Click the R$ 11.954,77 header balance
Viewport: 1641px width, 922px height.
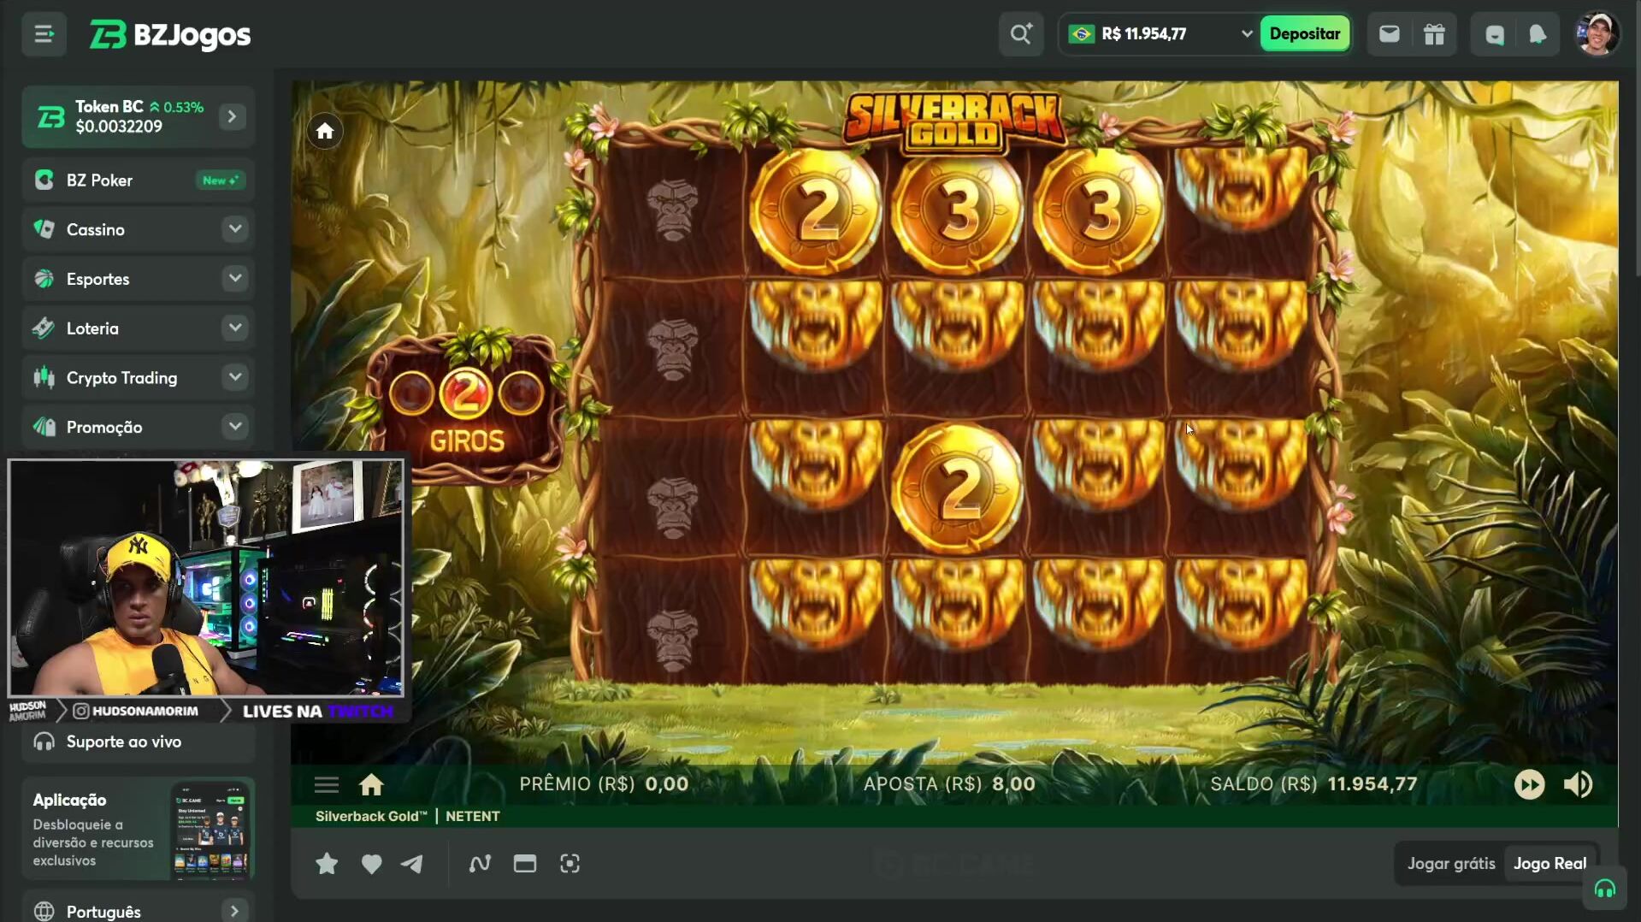[x=1144, y=34]
